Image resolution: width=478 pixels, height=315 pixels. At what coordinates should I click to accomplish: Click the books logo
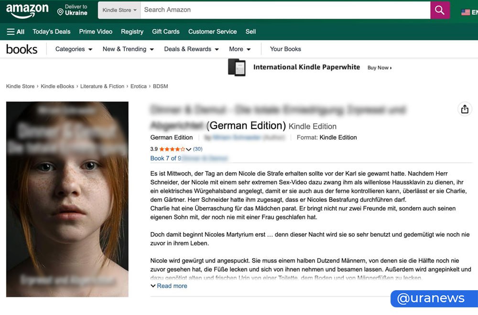coord(22,48)
